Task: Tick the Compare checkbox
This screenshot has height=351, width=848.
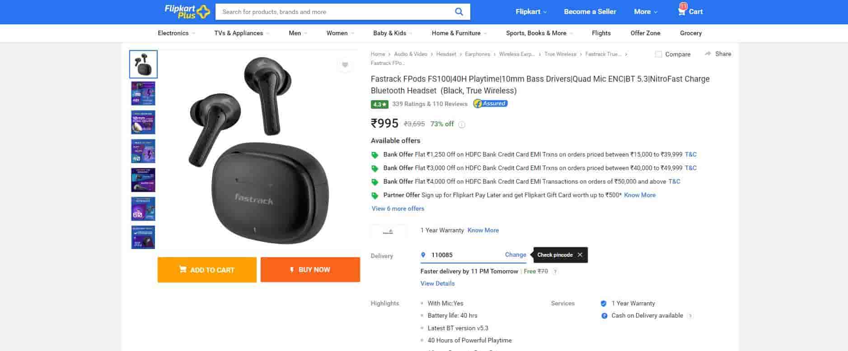Action: (x=659, y=54)
